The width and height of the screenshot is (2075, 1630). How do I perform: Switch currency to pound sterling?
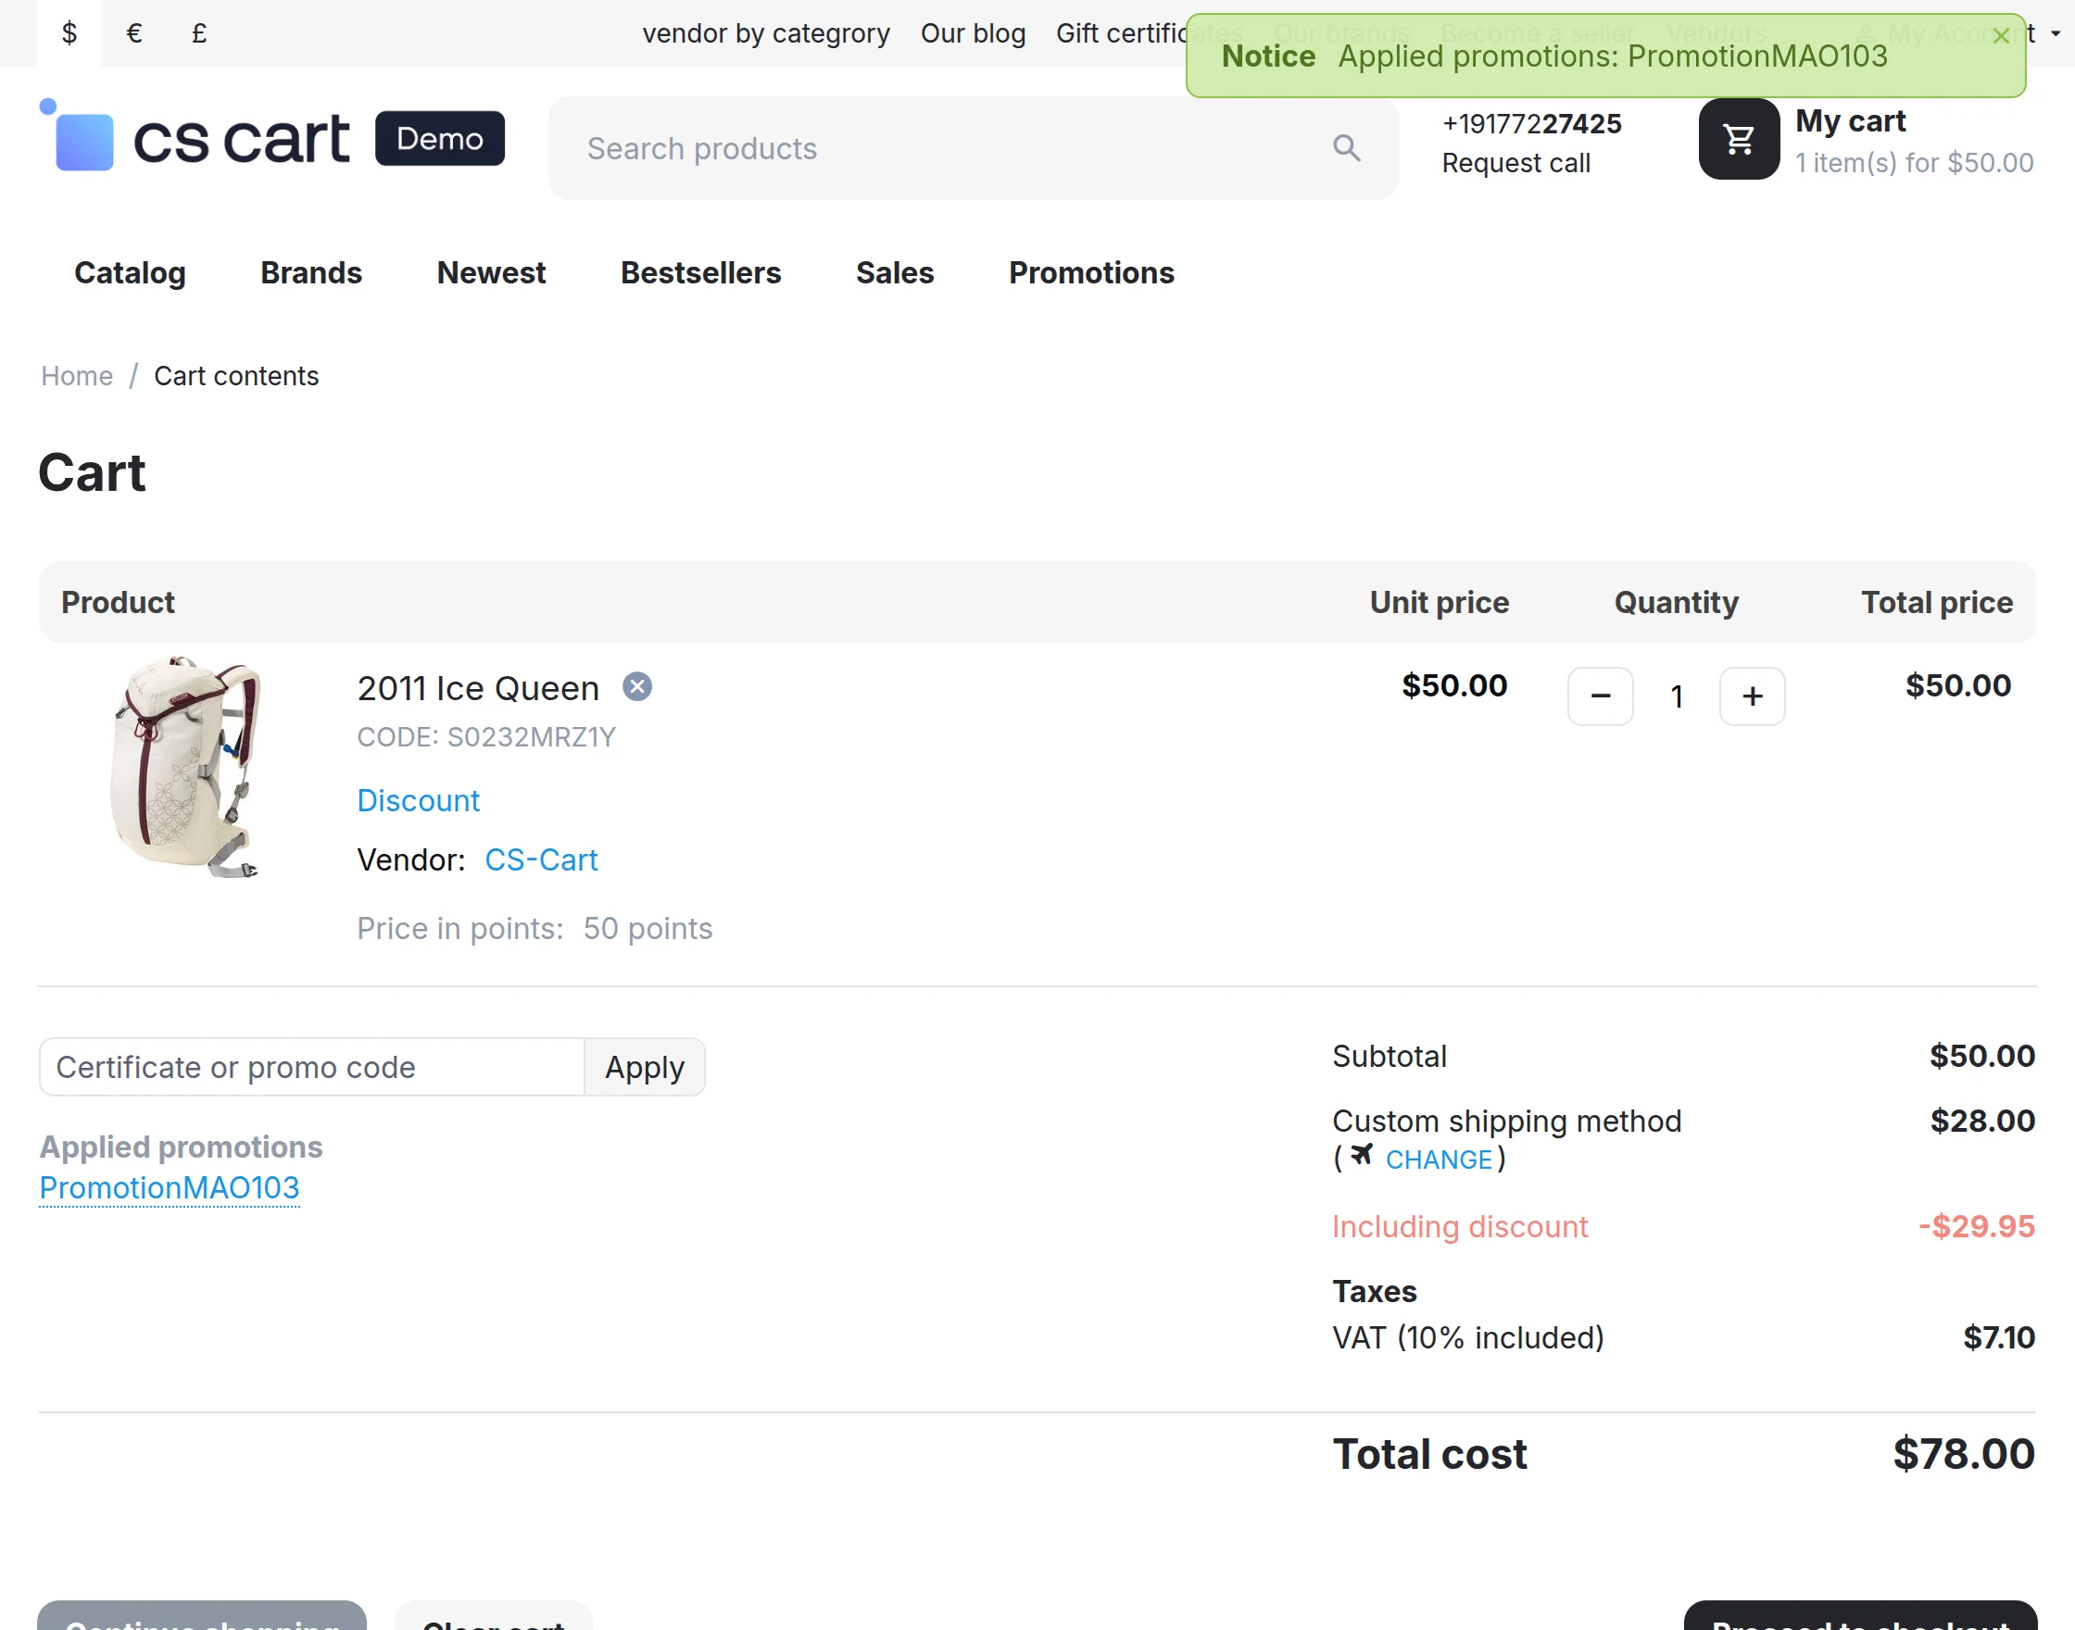[198, 33]
